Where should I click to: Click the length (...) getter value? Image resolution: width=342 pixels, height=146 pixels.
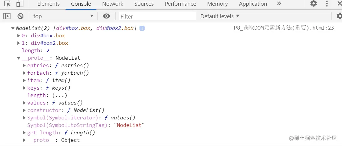tap(59, 95)
